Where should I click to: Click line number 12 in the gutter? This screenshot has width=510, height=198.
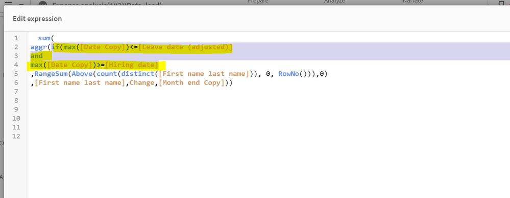click(16, 136)
